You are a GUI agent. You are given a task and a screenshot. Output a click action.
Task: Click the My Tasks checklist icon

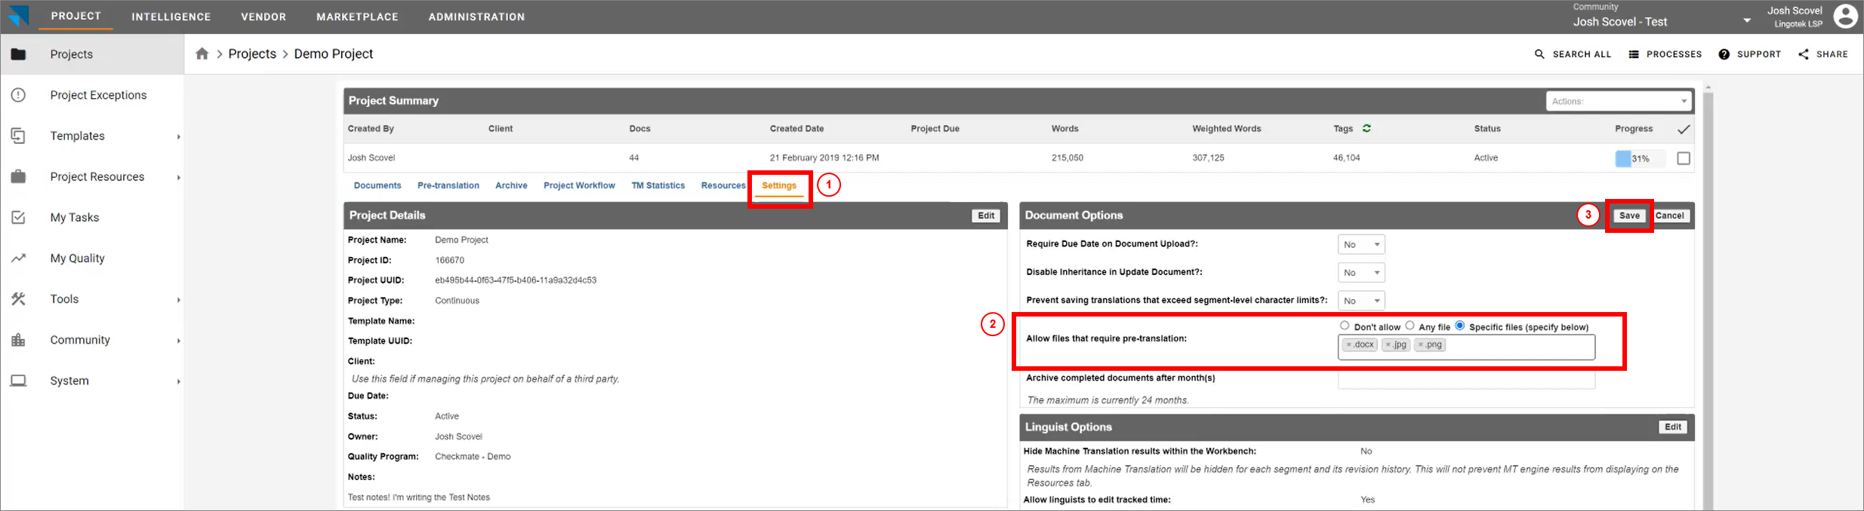click(18, 217)
